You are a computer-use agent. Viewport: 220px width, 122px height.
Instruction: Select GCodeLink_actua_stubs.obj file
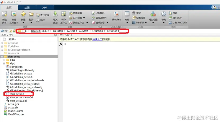pos(26,87)
